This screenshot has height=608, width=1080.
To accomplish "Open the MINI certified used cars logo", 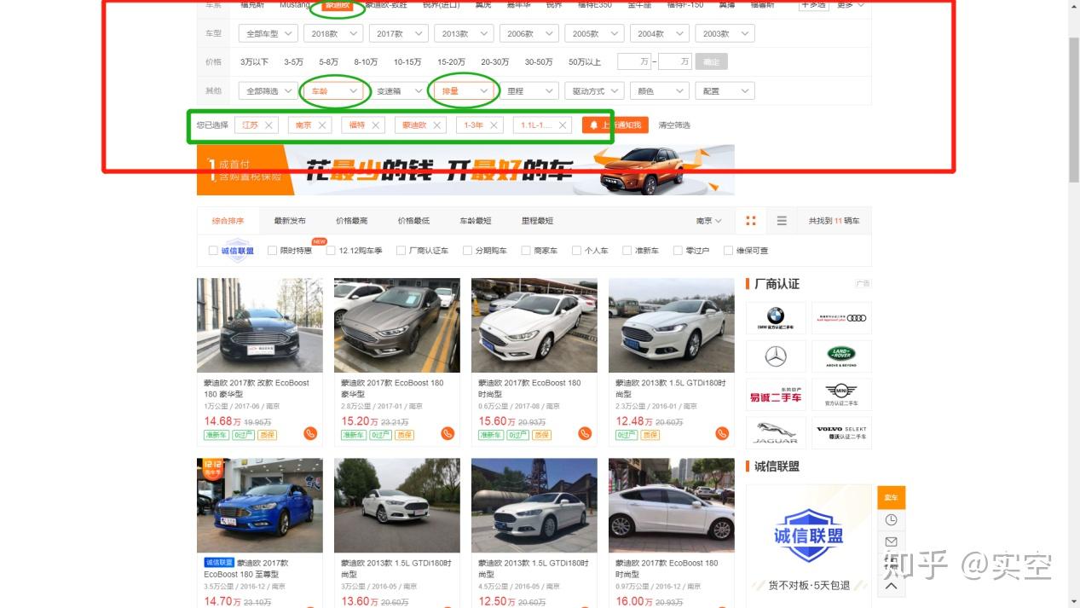I will (x=841, y=396).
